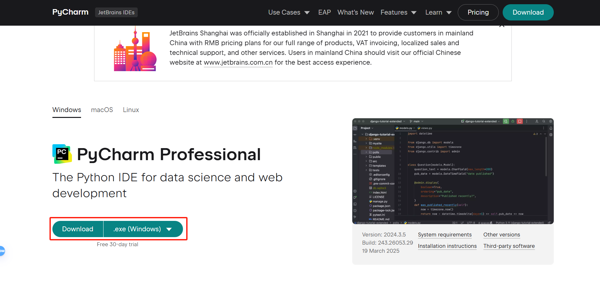Open the Learn dropdown menu

point(438,12)
